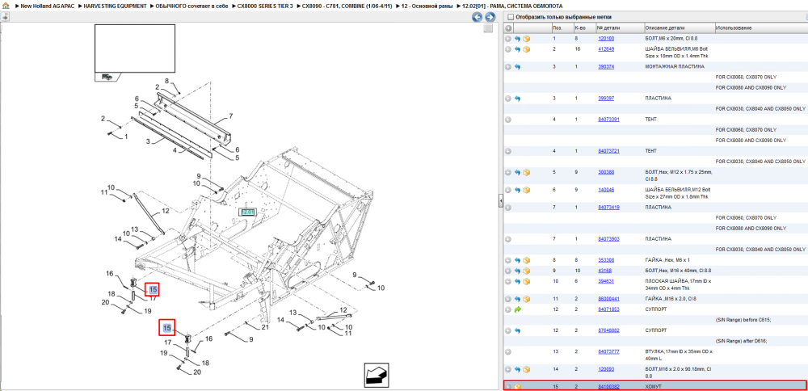Open part number link 84073721
The image size is (808, 391).
(x=608, y=151)
